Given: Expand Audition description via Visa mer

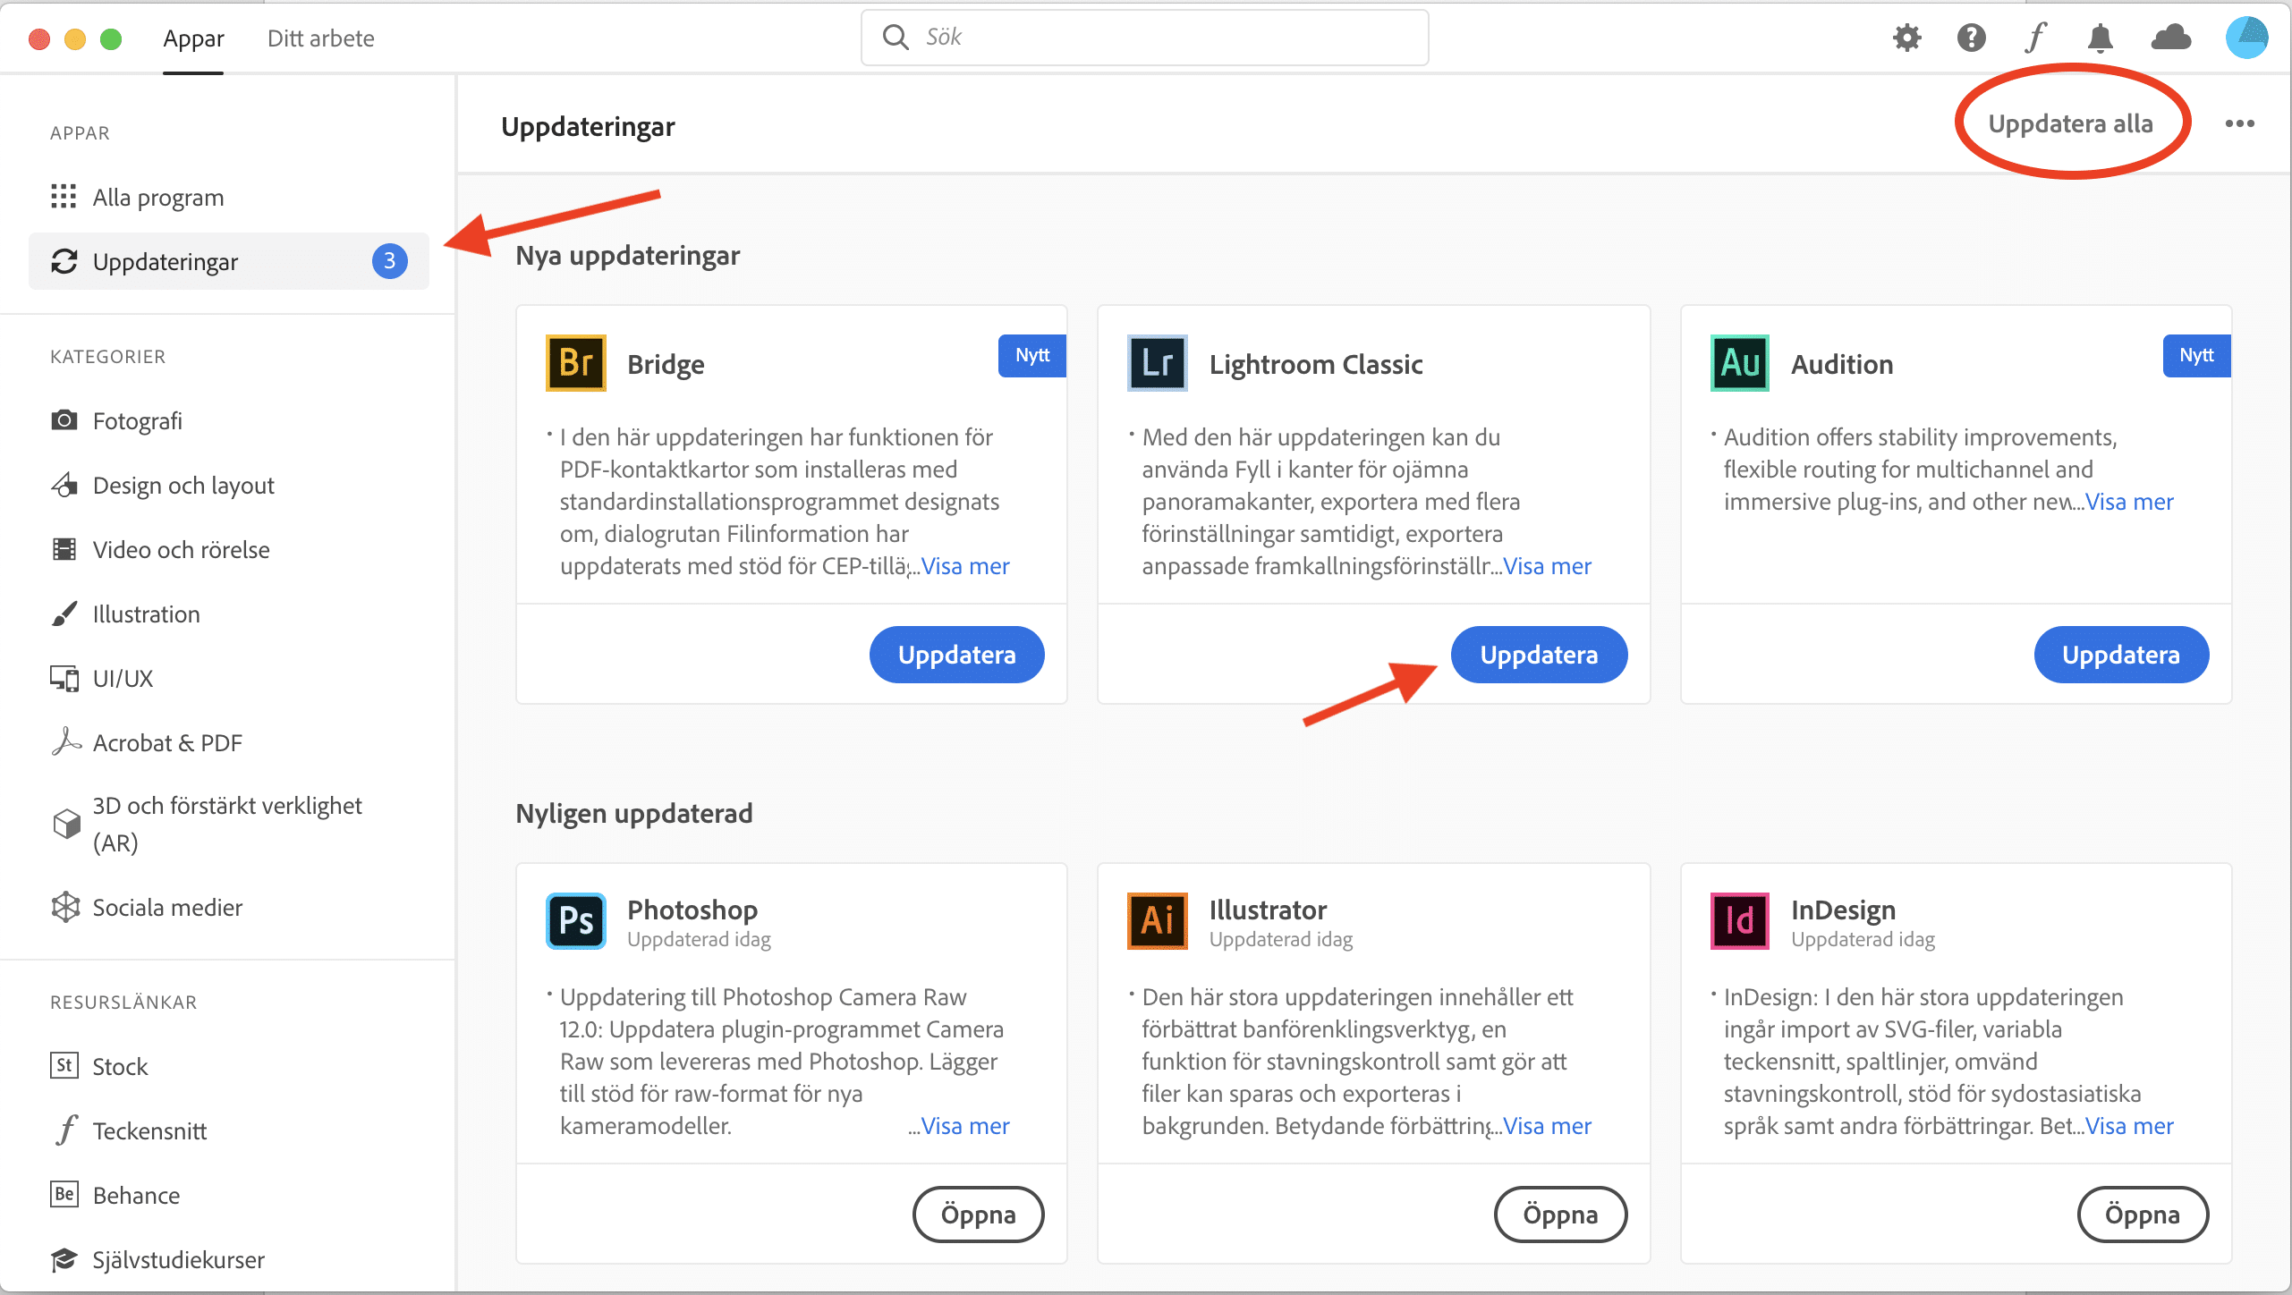Looking at the screenshot, I should point(2129,502).
